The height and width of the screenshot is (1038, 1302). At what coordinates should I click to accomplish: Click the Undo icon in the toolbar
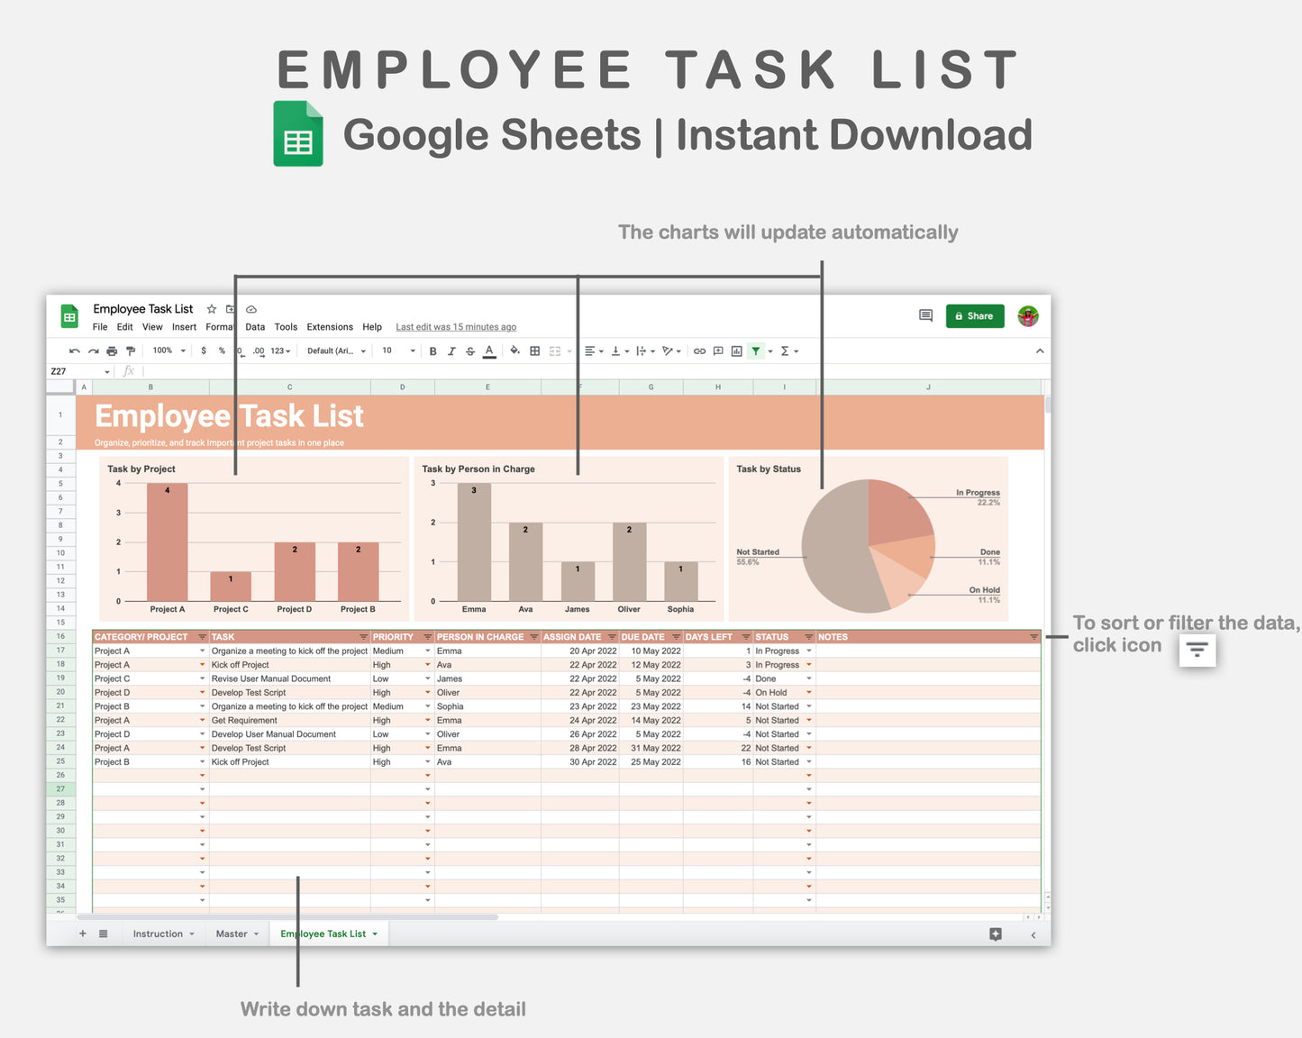click(x=74, y=351)
